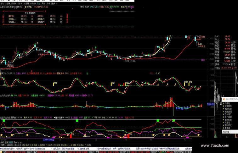Select 万里石 in the alert list
Viewport: 238px width, 153px height.
pyautogui.click(x=227, y=123)
